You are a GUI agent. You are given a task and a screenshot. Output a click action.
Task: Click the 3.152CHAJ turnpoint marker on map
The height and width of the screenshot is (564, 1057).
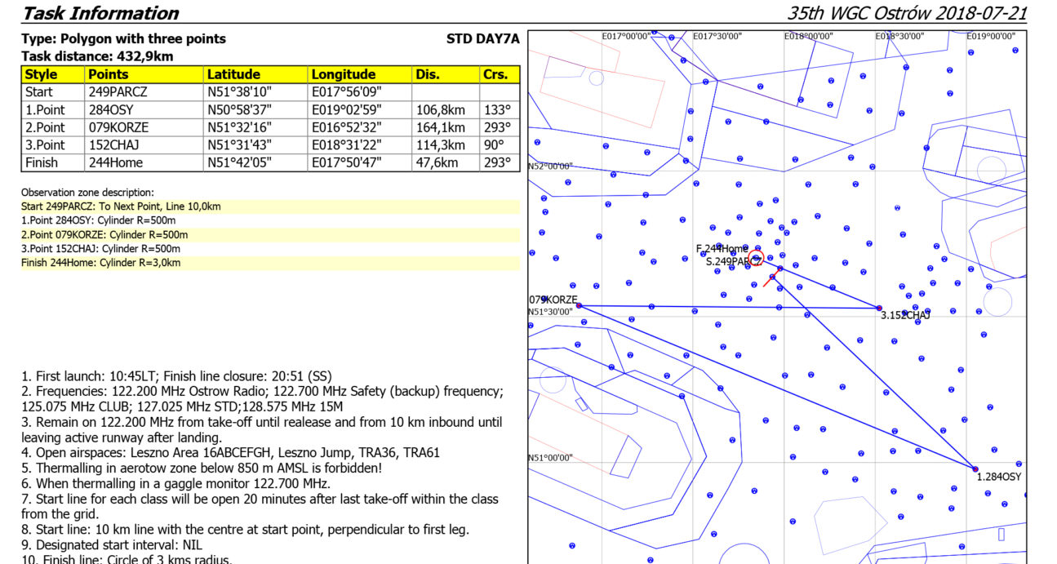879,309
